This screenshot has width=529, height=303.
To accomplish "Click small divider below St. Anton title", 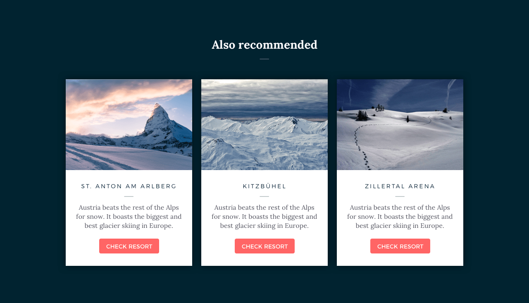I will click(x=129, y=196).
